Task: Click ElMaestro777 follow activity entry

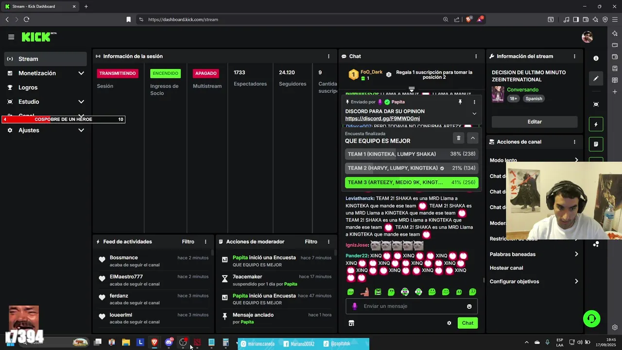Action: pyautogui.click(x=153, y=280)
